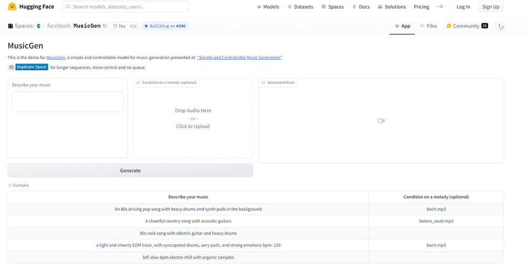Like the MusicGen space
527x269 pixels.
coord(119,26)
